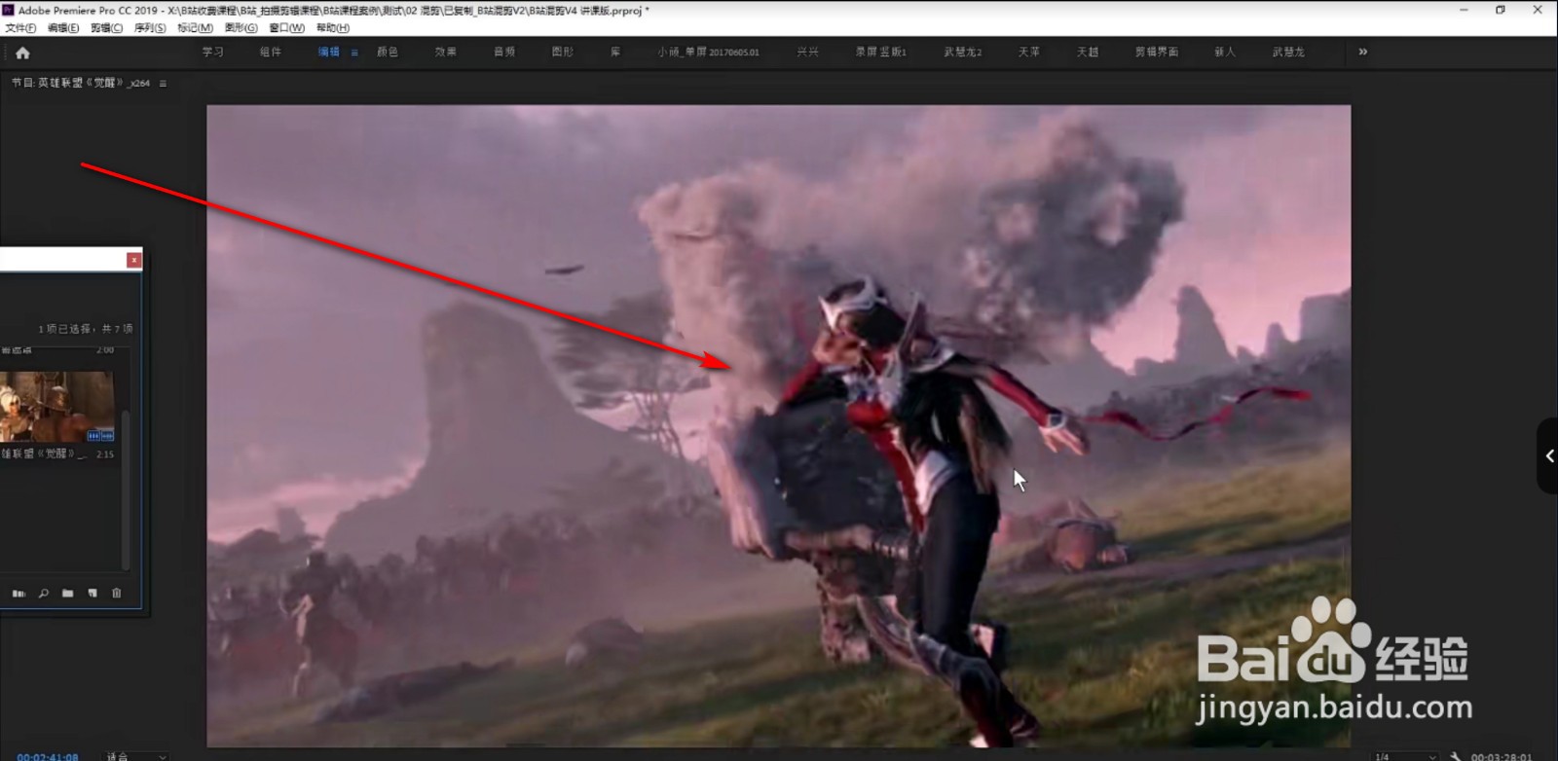Select the 编辑 workspace tab
The width and height of the screenshot is (1558, 761).
(x=328, y=53)
